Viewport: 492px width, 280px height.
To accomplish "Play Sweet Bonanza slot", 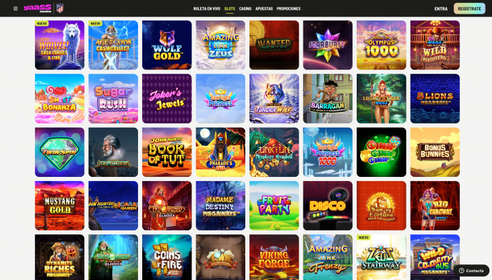I will pyautogui.click(x=59, y=98).
